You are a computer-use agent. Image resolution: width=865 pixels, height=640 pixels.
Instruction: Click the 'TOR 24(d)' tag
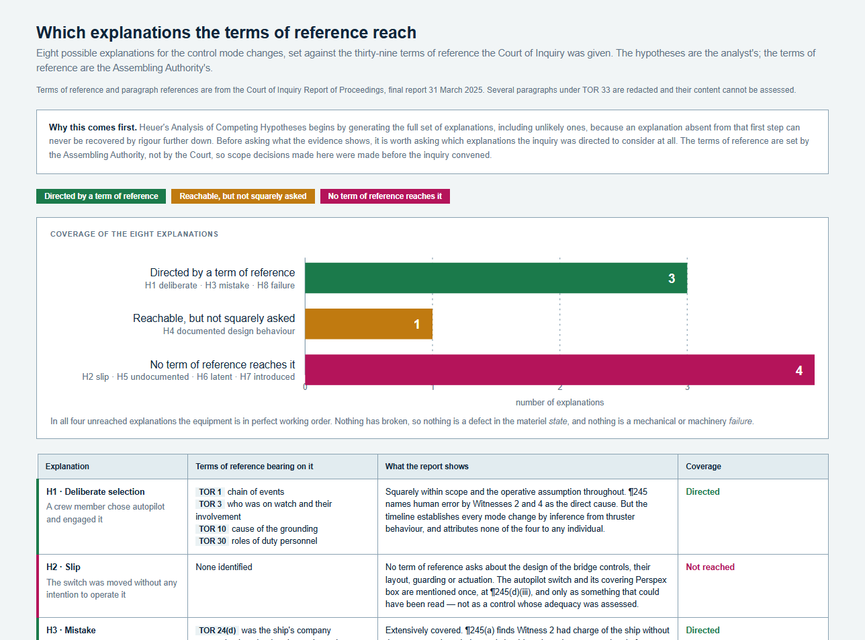pyautogui.click(x=216, y=631)
